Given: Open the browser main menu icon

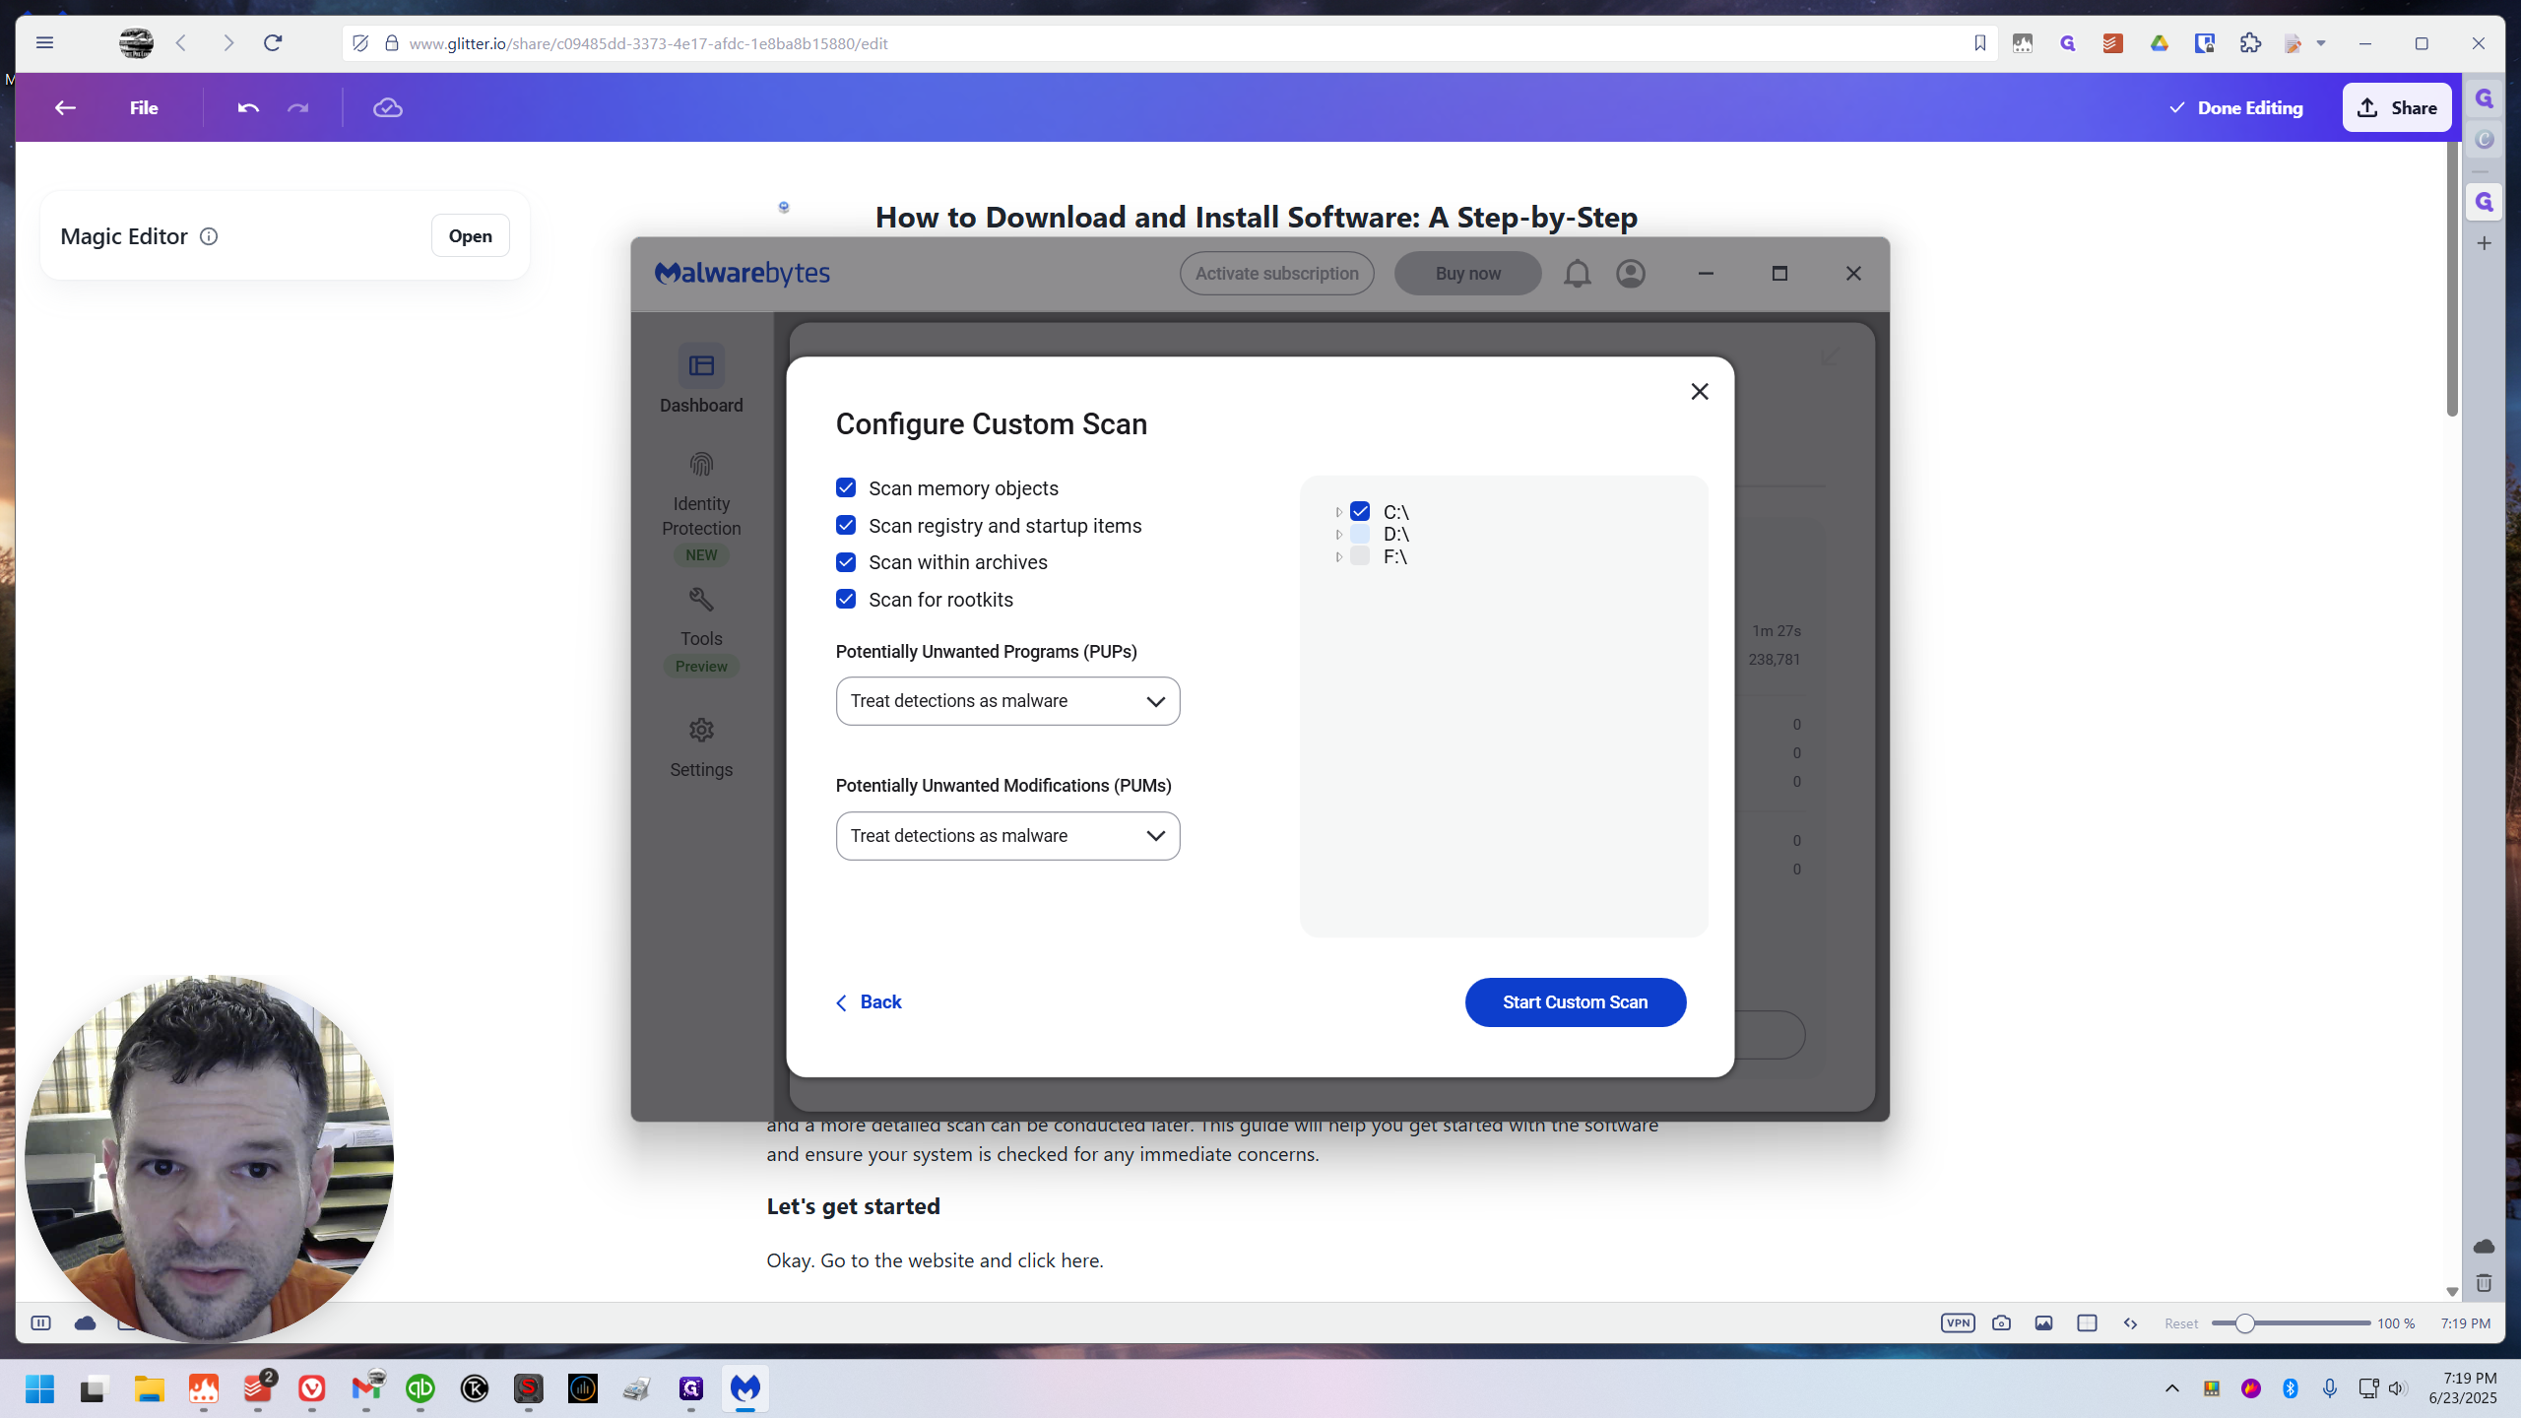Looking at the screenshot, I should pyautogui.click(x=44, y=42).
